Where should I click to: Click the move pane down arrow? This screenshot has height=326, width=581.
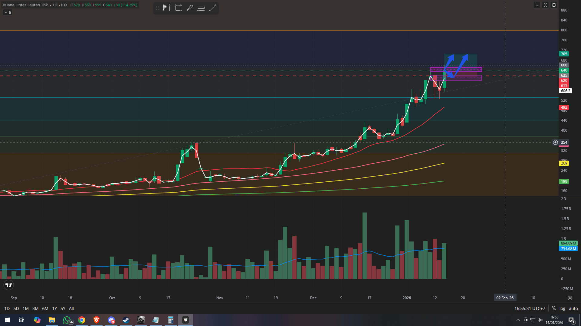pyautogui.click(x=537, y=5)
